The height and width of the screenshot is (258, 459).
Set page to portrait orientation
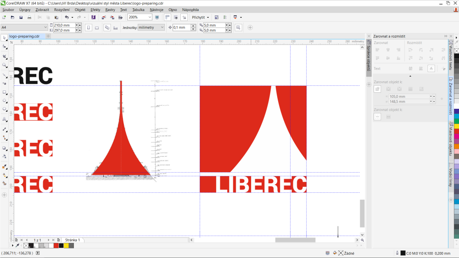89,28
